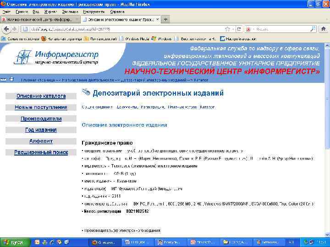Switch to the 'Научно-технический центр Информрегистр' tab
The width and height of the screenshot is (330, 247).
coord(40,20)
